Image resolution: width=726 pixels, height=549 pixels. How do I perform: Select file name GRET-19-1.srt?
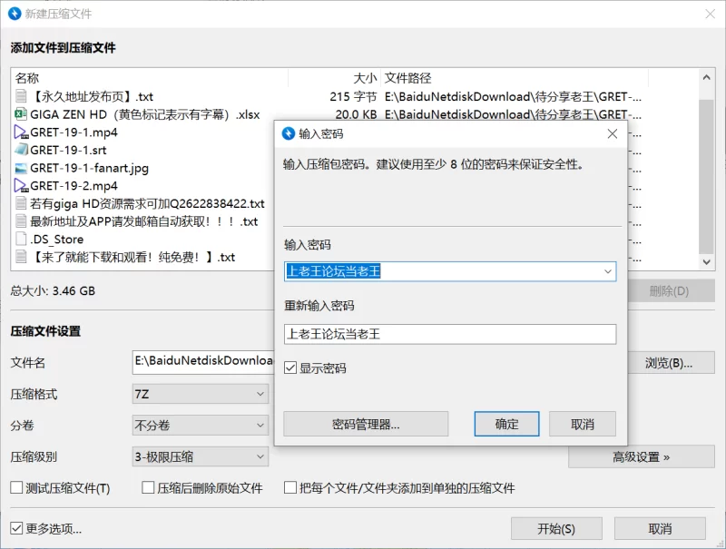[68, 150]
